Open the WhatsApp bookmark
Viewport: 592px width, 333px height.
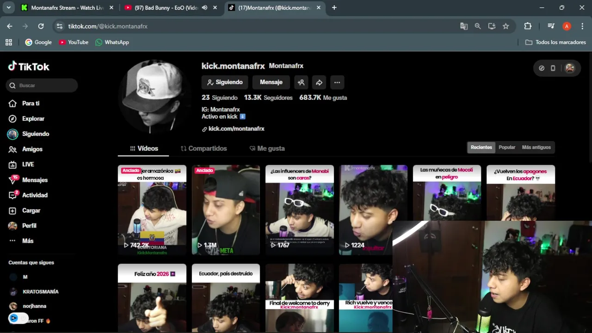point(112,42)
